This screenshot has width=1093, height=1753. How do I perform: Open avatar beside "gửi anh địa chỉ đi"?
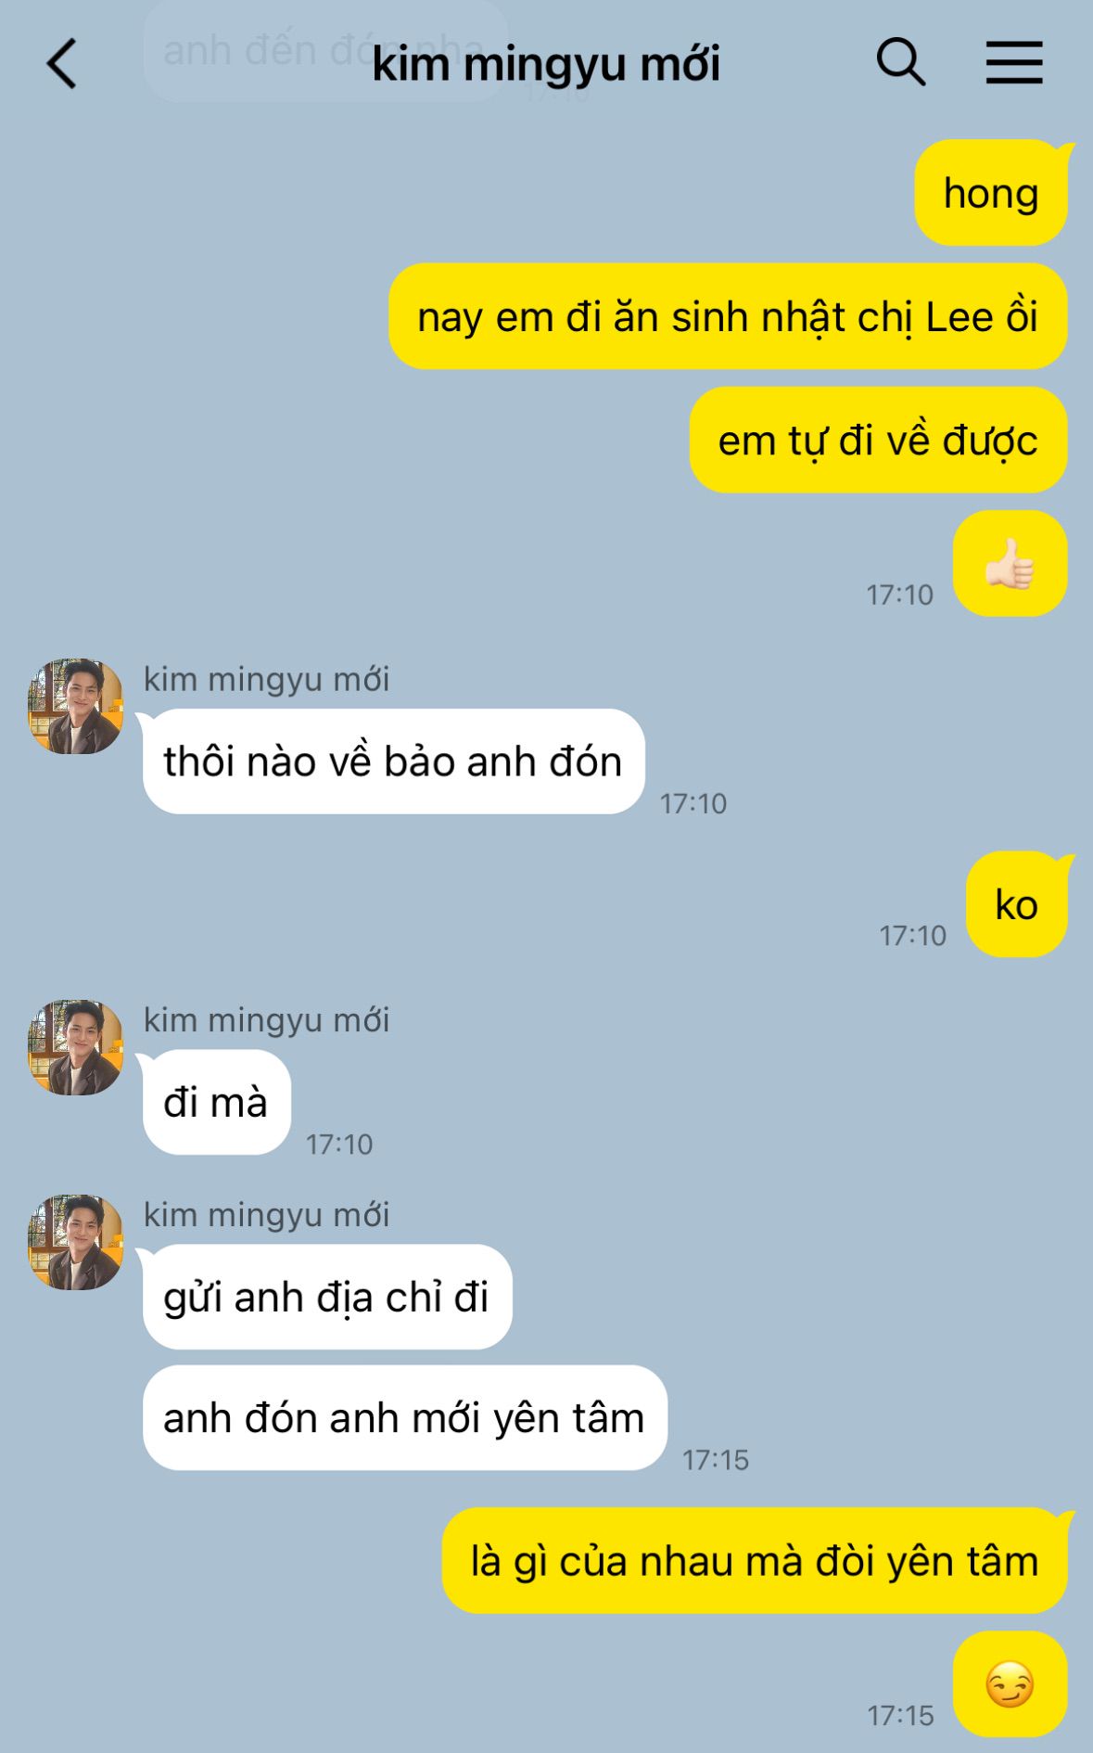(76, 1242)
